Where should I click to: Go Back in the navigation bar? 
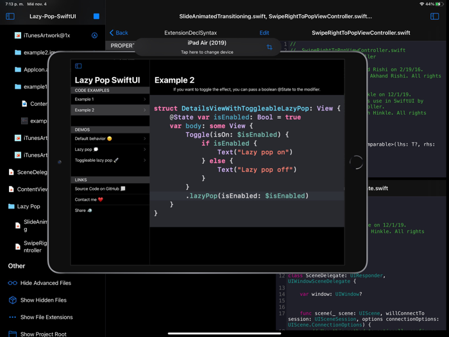point(119,33)
